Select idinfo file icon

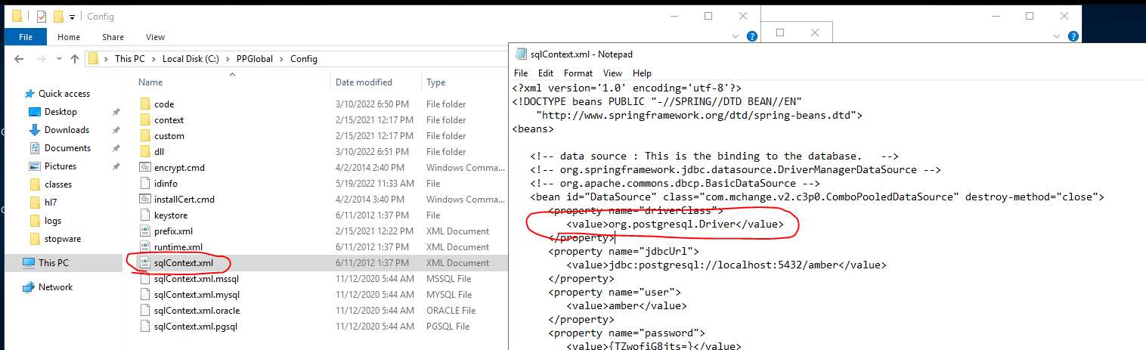click(x=146, y=184)
